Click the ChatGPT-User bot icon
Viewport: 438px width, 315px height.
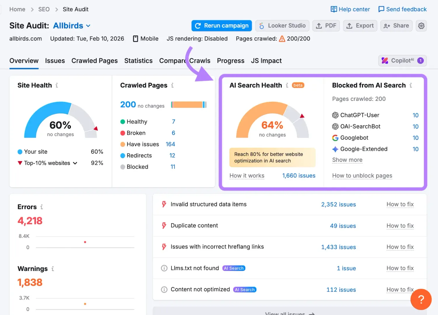(x=335, y=115)
